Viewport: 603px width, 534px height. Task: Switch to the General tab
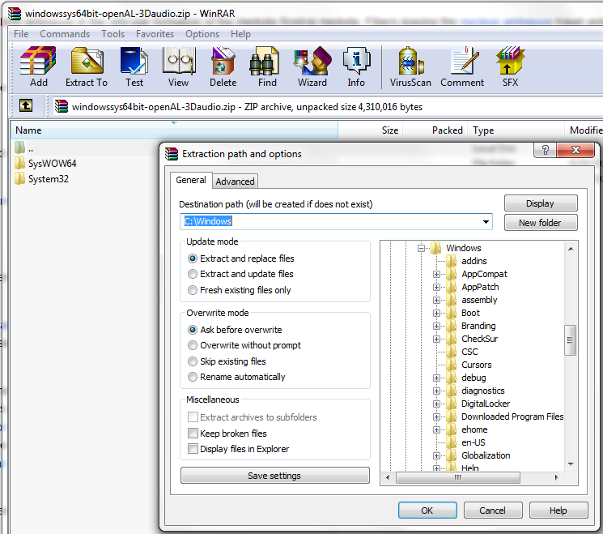coord(191,180)
